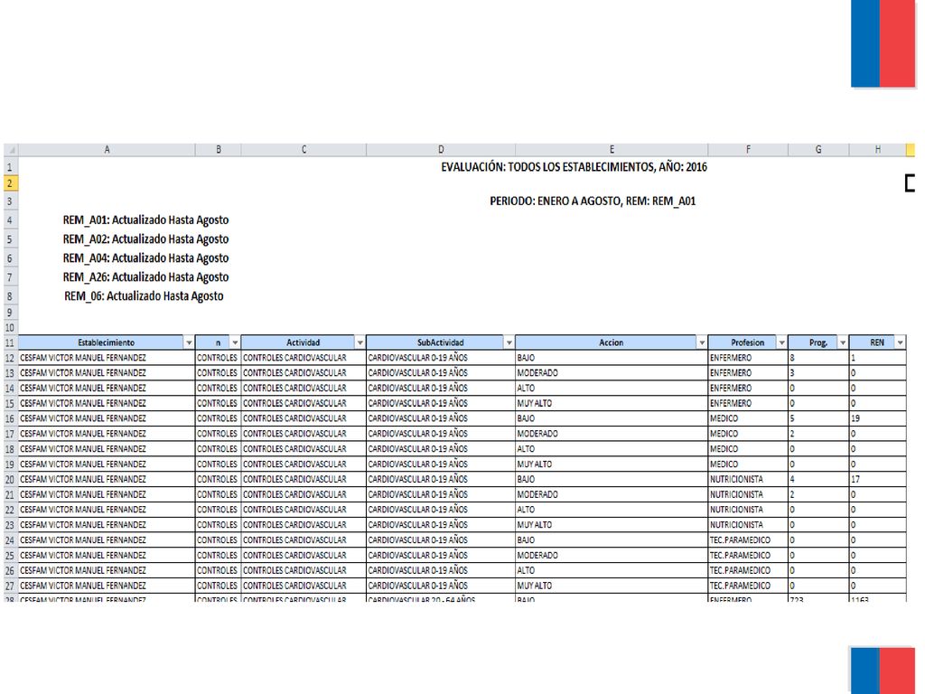925x694 pixels.
Task: Click the 'PERIODO: ENERO A AGOSTO, REM: REM_A01' cell
Action: 593,202
